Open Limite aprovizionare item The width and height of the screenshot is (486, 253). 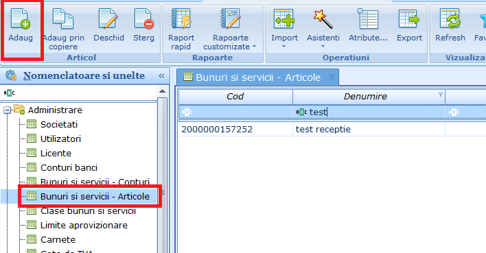click(84, 225)
